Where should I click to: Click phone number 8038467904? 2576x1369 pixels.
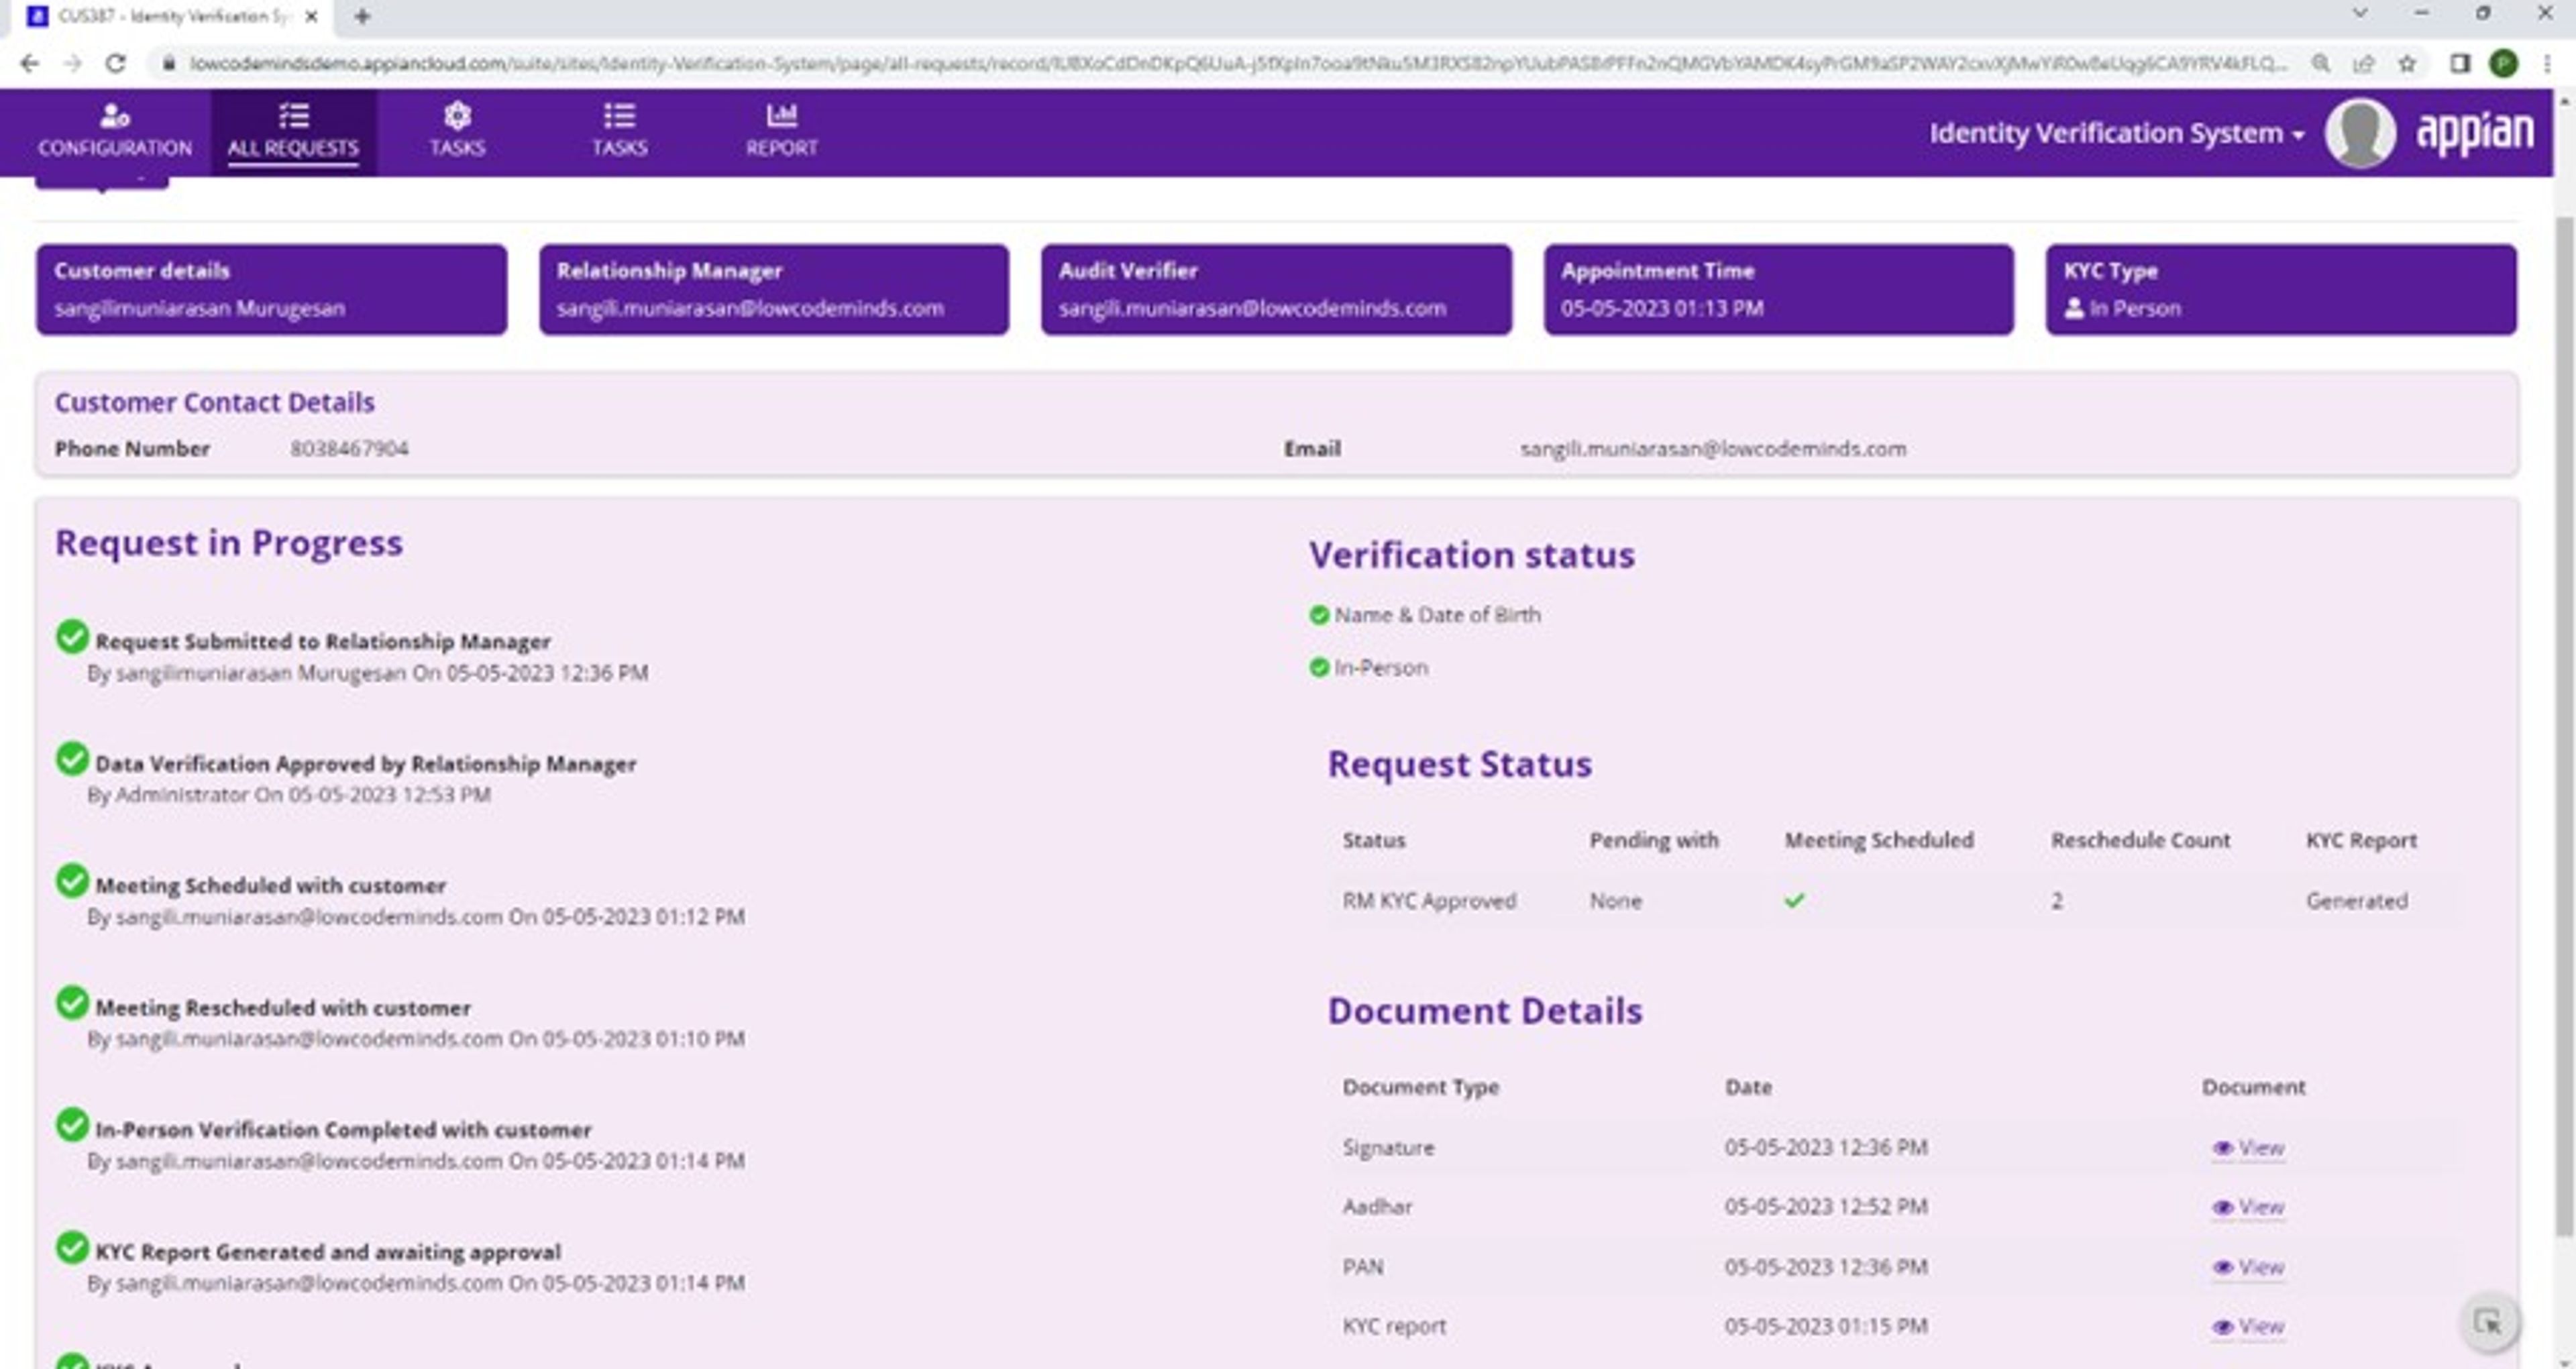(x=349, y=449)
